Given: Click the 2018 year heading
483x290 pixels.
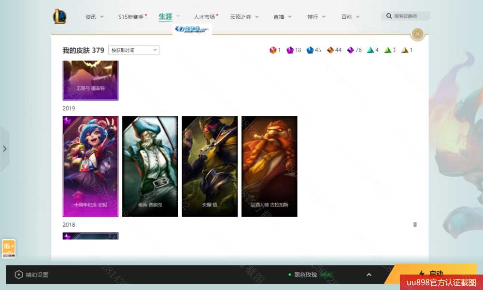Looking at the screenshot, I should click(69, 225).
